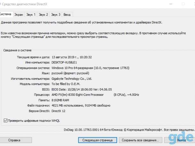Click the Следующая страница button
195x146 pixels.
click(x=97, y=140)
